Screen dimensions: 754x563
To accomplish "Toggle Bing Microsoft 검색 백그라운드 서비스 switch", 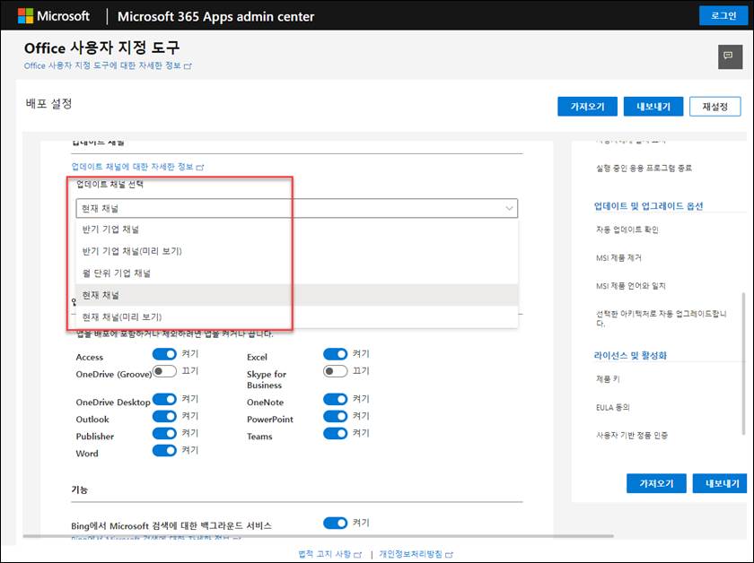I will click(x=335, y=523).
